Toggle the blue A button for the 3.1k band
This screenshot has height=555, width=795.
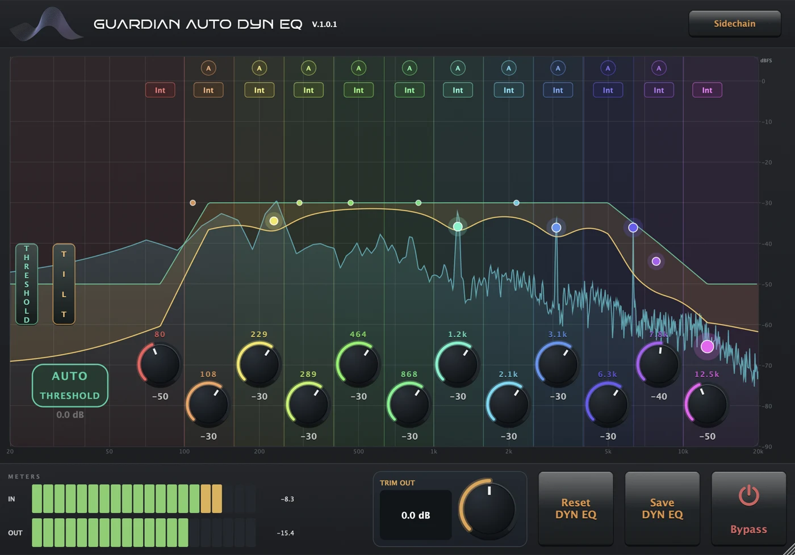pos(558,68)
